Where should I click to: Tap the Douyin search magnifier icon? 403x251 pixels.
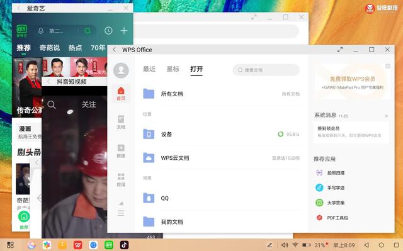coord(51,104)
